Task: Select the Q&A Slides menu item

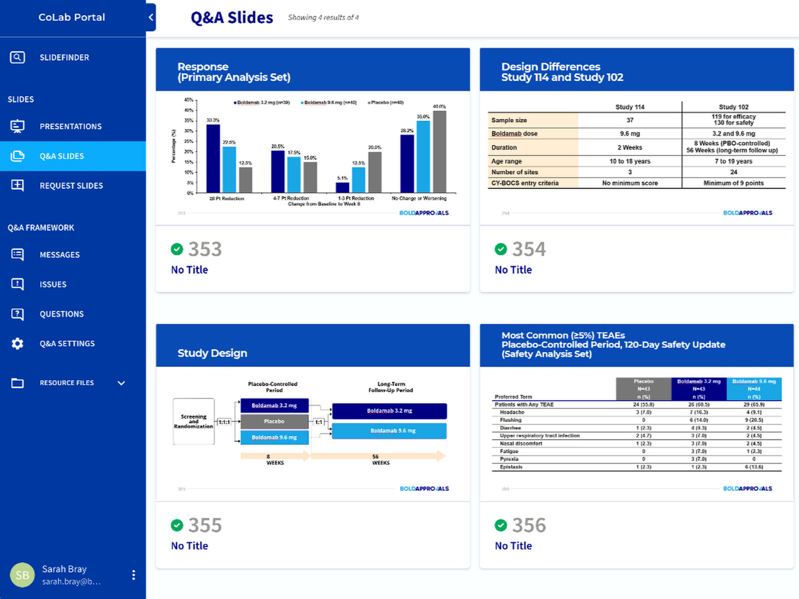Action: pos(62,156)
